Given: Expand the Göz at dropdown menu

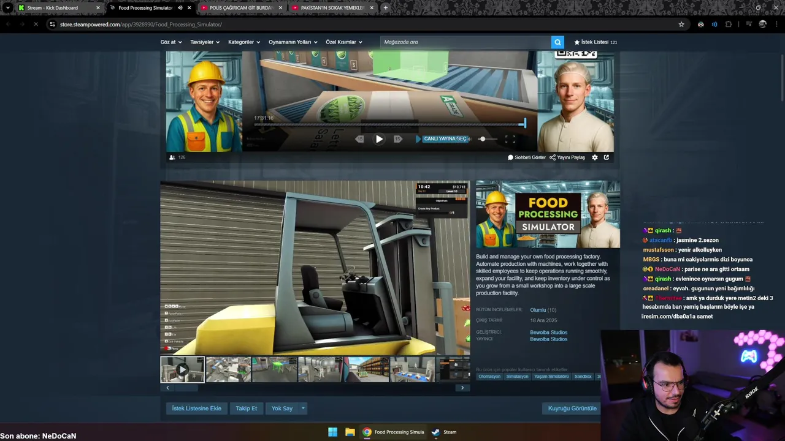Looking at the screenshot, I should (171, 42).
